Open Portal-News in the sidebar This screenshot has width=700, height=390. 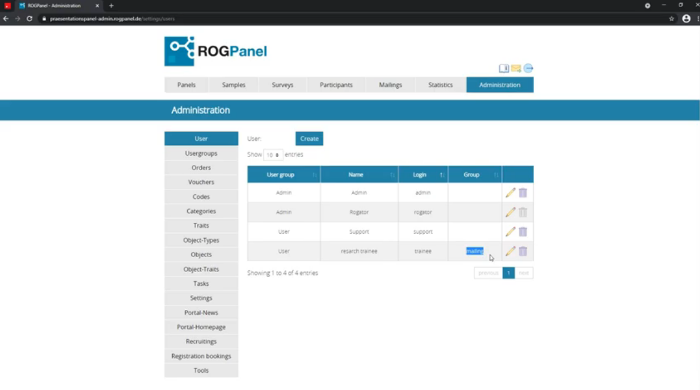point(201,313)
